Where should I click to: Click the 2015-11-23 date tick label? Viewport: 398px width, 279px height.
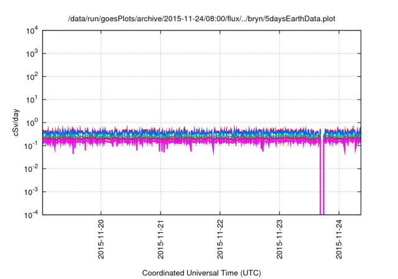279,239
